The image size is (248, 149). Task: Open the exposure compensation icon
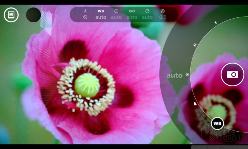(162, 11)
